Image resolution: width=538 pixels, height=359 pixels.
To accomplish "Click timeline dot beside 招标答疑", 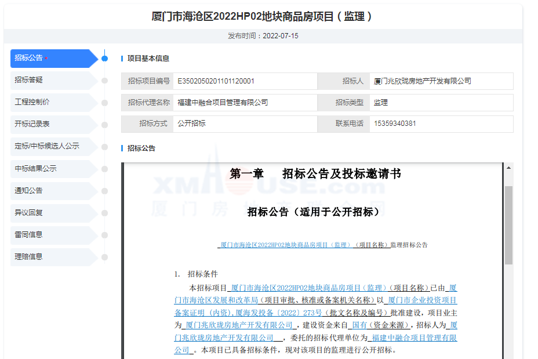I will point(104,81).
